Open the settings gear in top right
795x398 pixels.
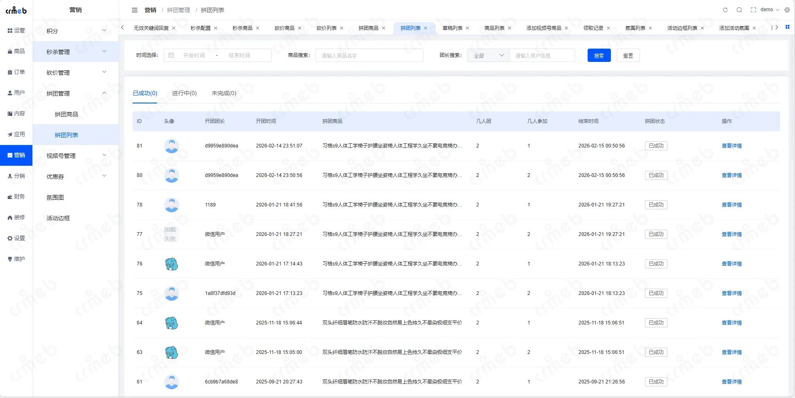click(787, 10)
